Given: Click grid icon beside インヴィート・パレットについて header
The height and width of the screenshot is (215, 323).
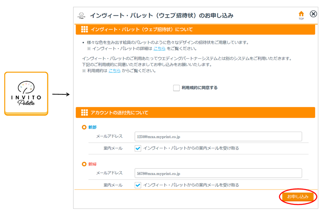Looking at the screenshot, I should 85,30.
